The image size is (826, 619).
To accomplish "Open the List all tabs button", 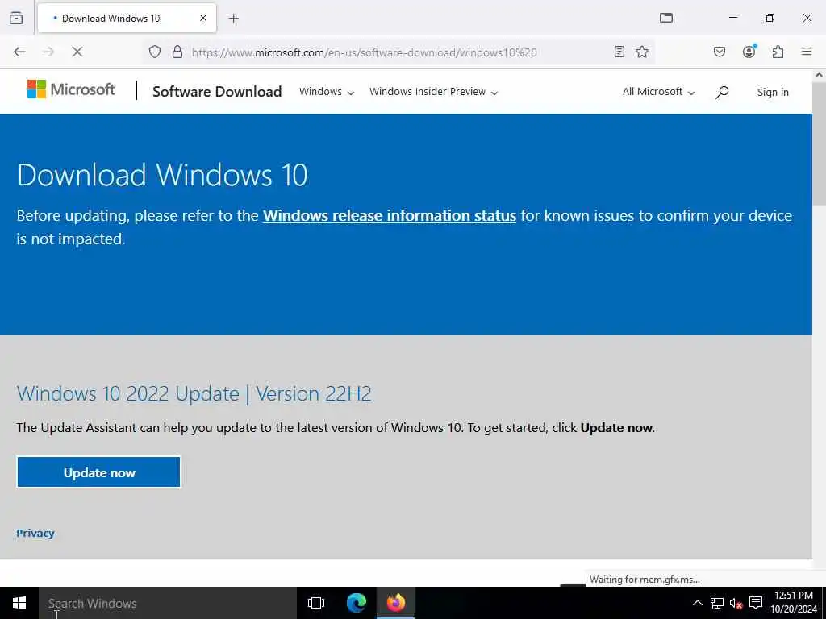I will coord(665,18).
